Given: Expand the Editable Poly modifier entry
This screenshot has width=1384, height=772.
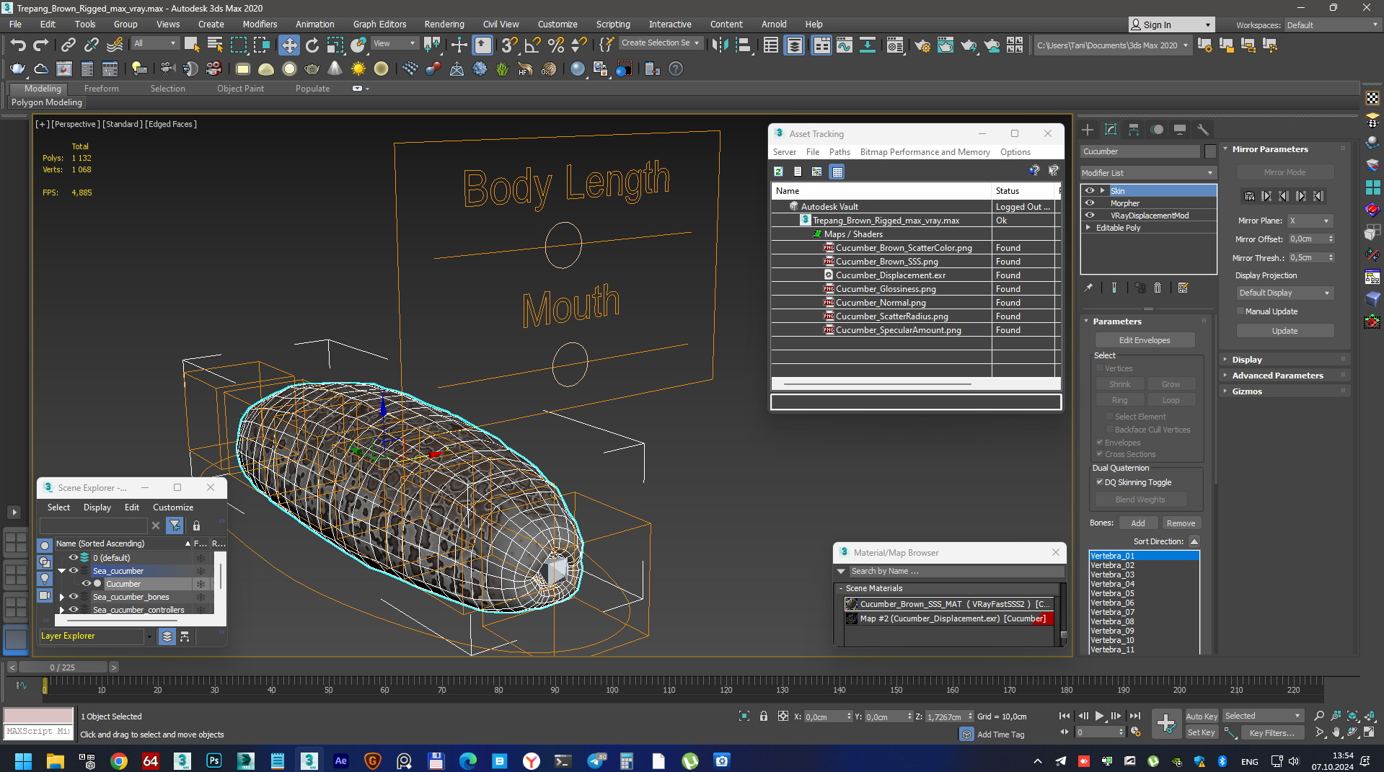Looking at the screenshot, I should pyautogui.click(x=1088, y=228).
